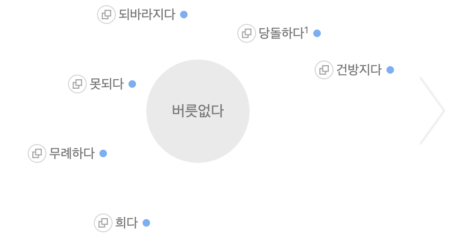Open the word 당돌하다¹
The image size is (454, 244).
[283, 33]
